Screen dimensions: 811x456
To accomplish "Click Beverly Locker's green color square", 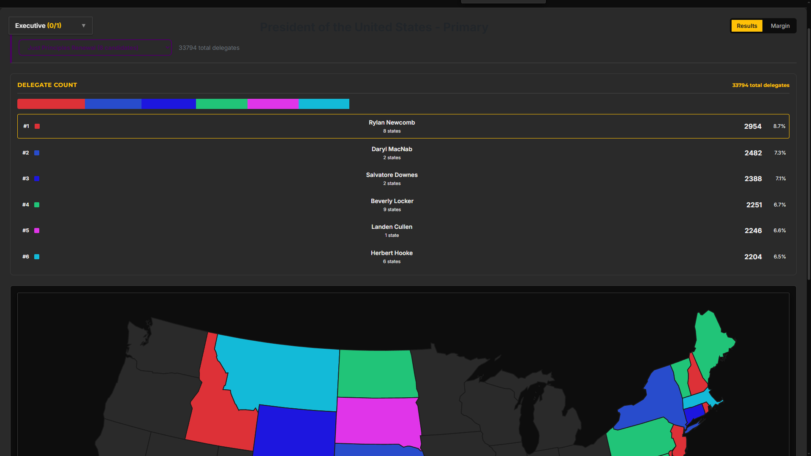I will [37, 205].
